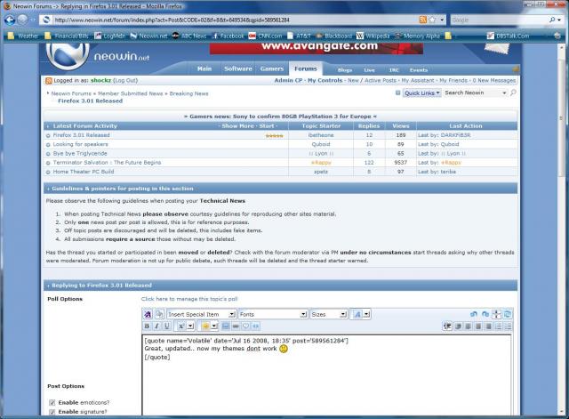This screenshot has height=419, width=569.
Task: Collapse the Guidelines & pointers section header
Action: pyautogui.click(x=281, y=189)
